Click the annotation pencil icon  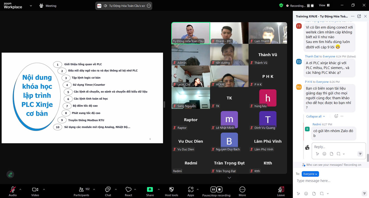coord(10,175)
